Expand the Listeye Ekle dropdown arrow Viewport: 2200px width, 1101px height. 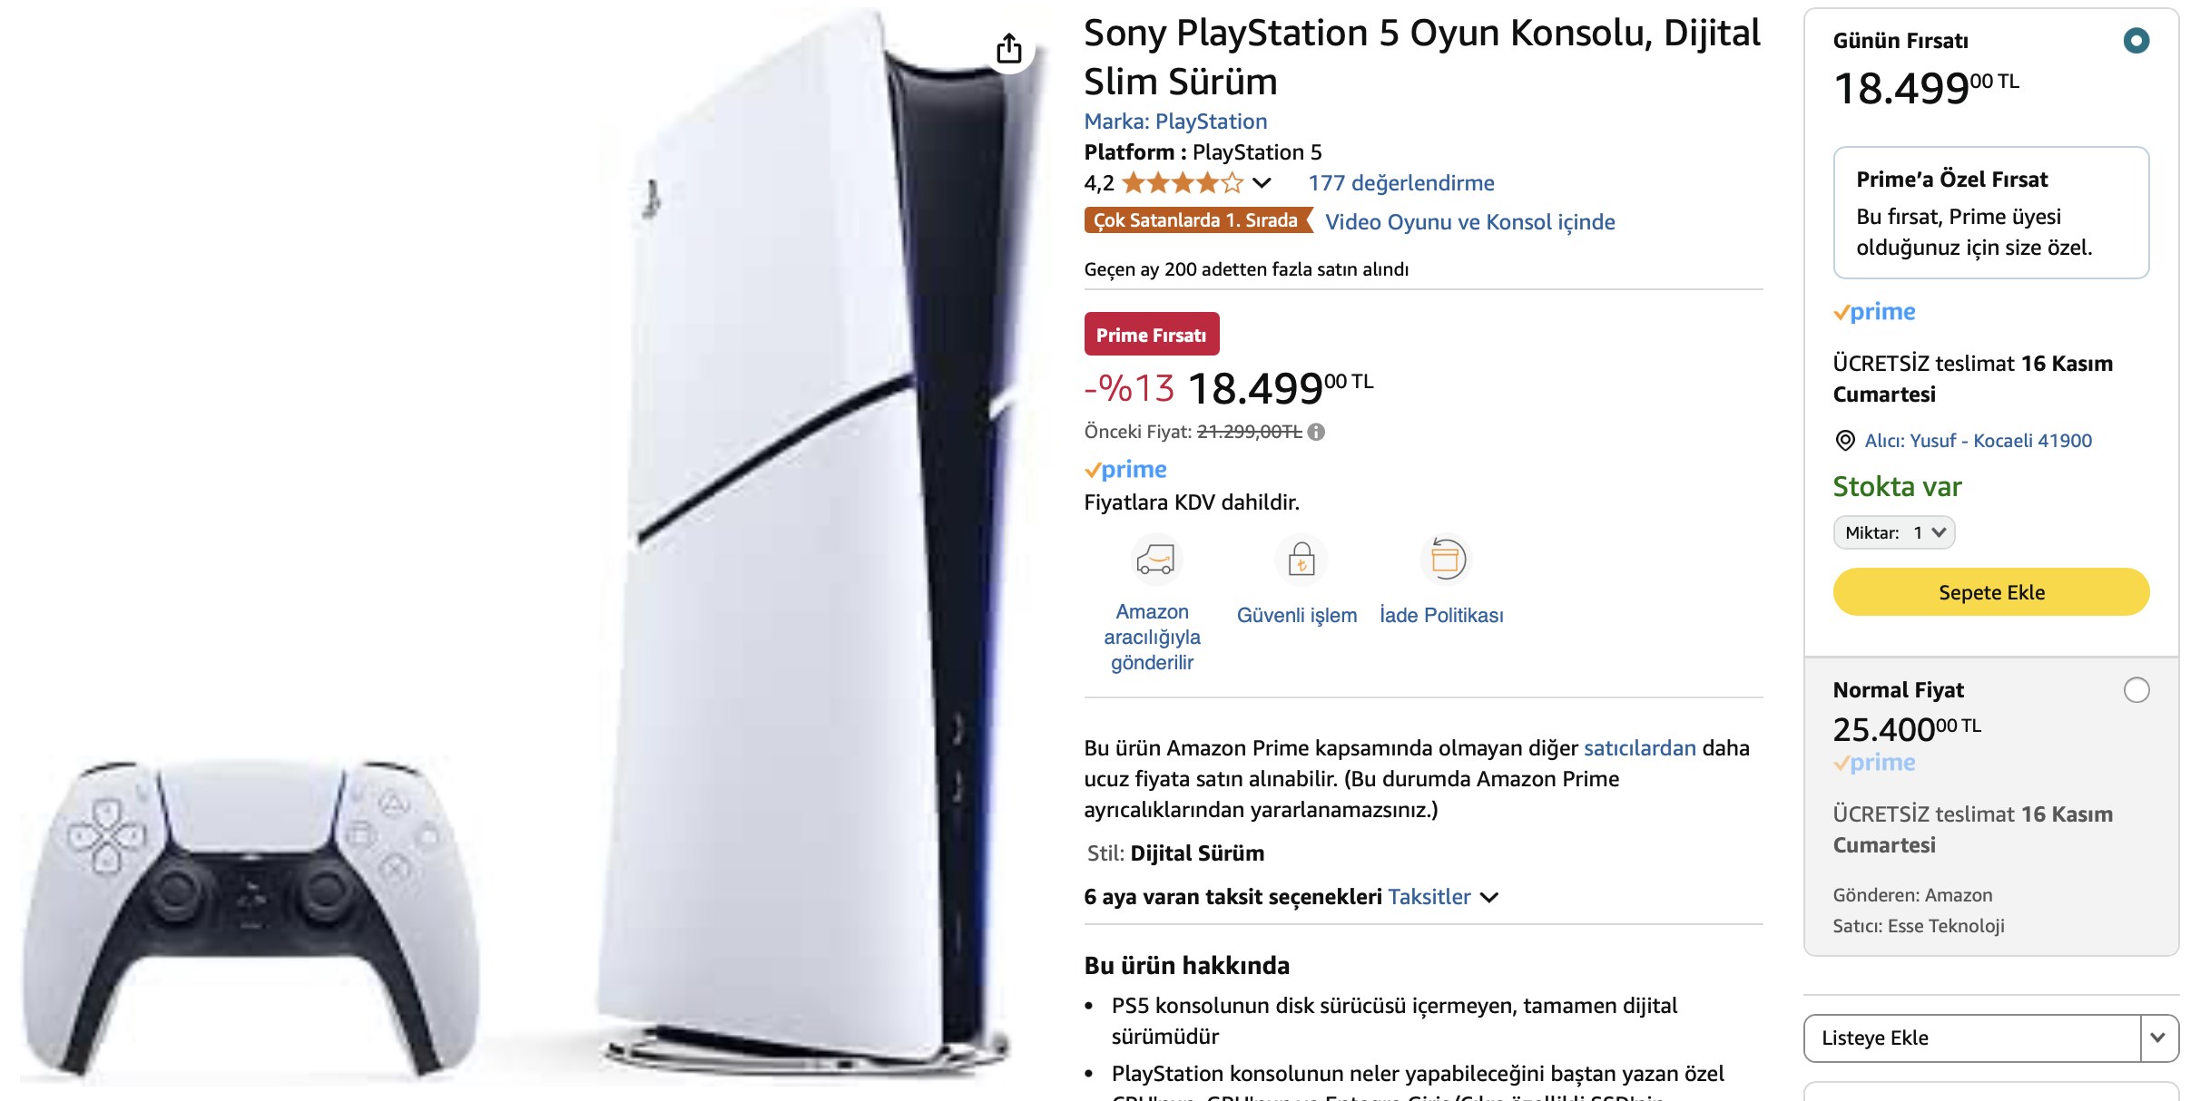coord(2159,1038)
